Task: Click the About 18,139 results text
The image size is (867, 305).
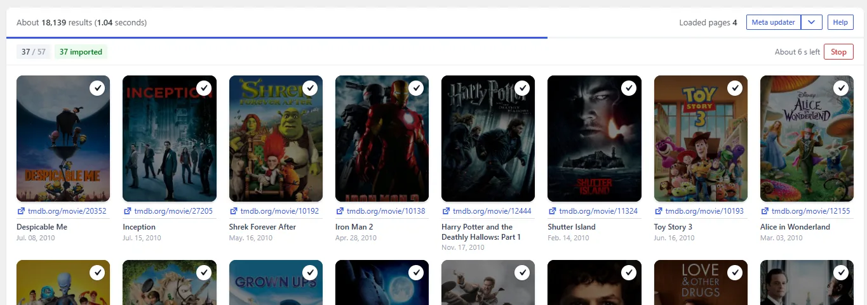Action: [81, 22]
